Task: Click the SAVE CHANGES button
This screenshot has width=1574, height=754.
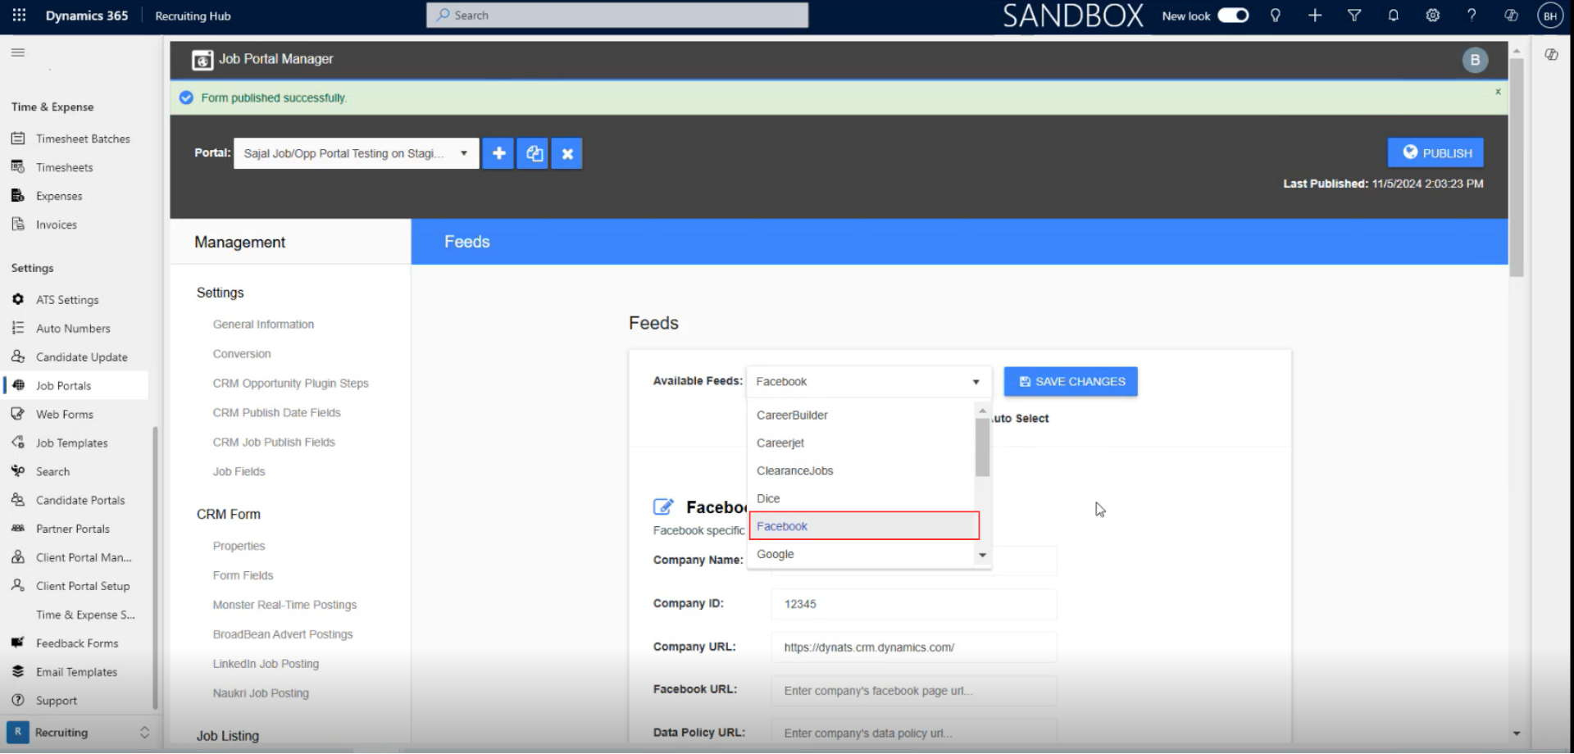Action: coord(1071,382)
